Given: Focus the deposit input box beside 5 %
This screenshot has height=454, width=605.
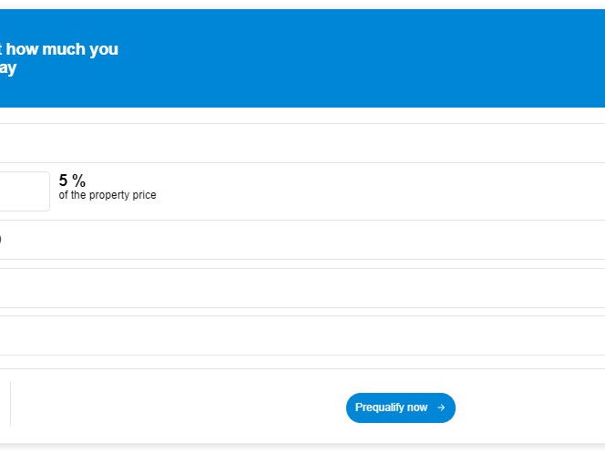Looking at the screenshot, I should (24, 191).
